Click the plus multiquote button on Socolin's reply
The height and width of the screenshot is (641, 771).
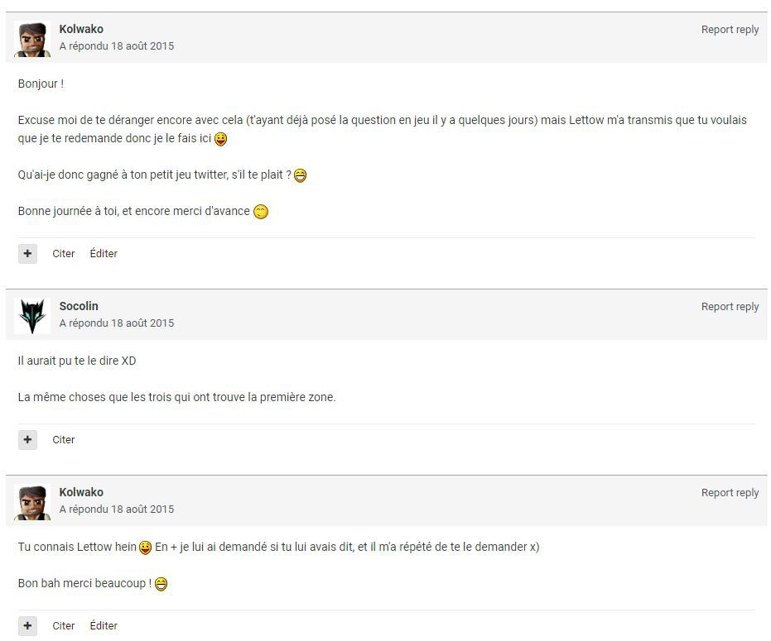coord(27,440)
